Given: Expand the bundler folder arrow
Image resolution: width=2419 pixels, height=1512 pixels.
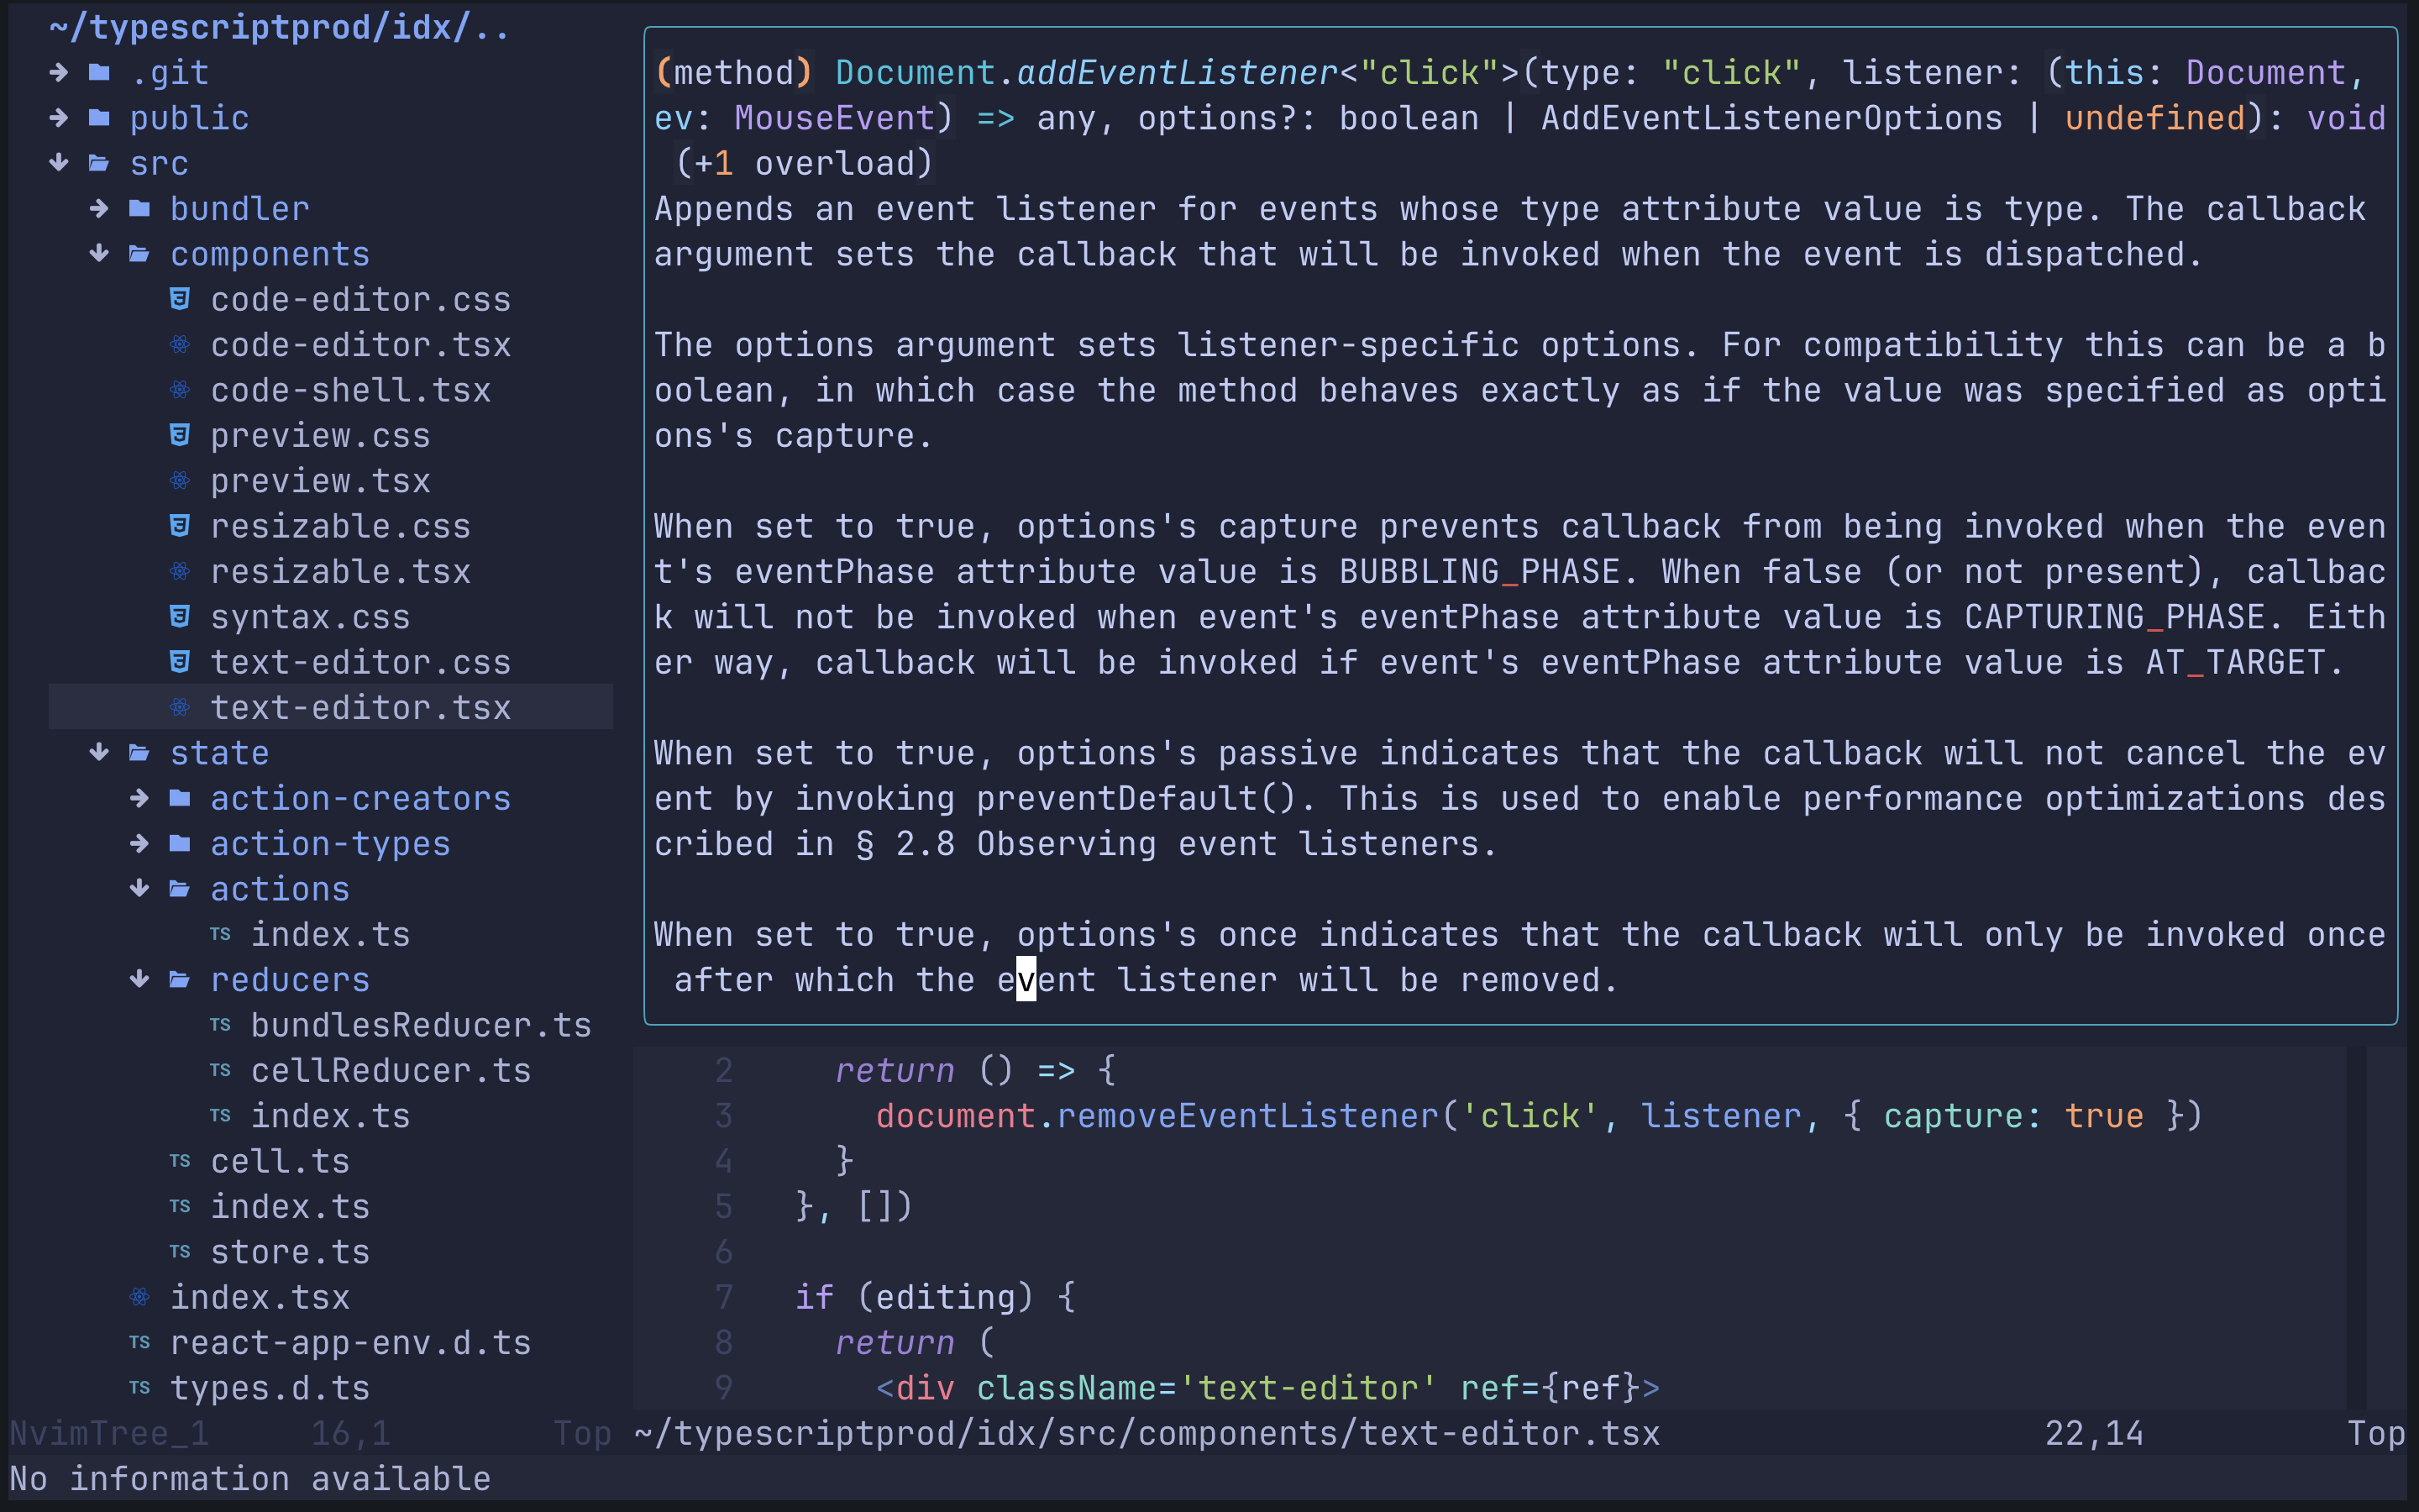Looking at the screenshot, I should 99,208.
